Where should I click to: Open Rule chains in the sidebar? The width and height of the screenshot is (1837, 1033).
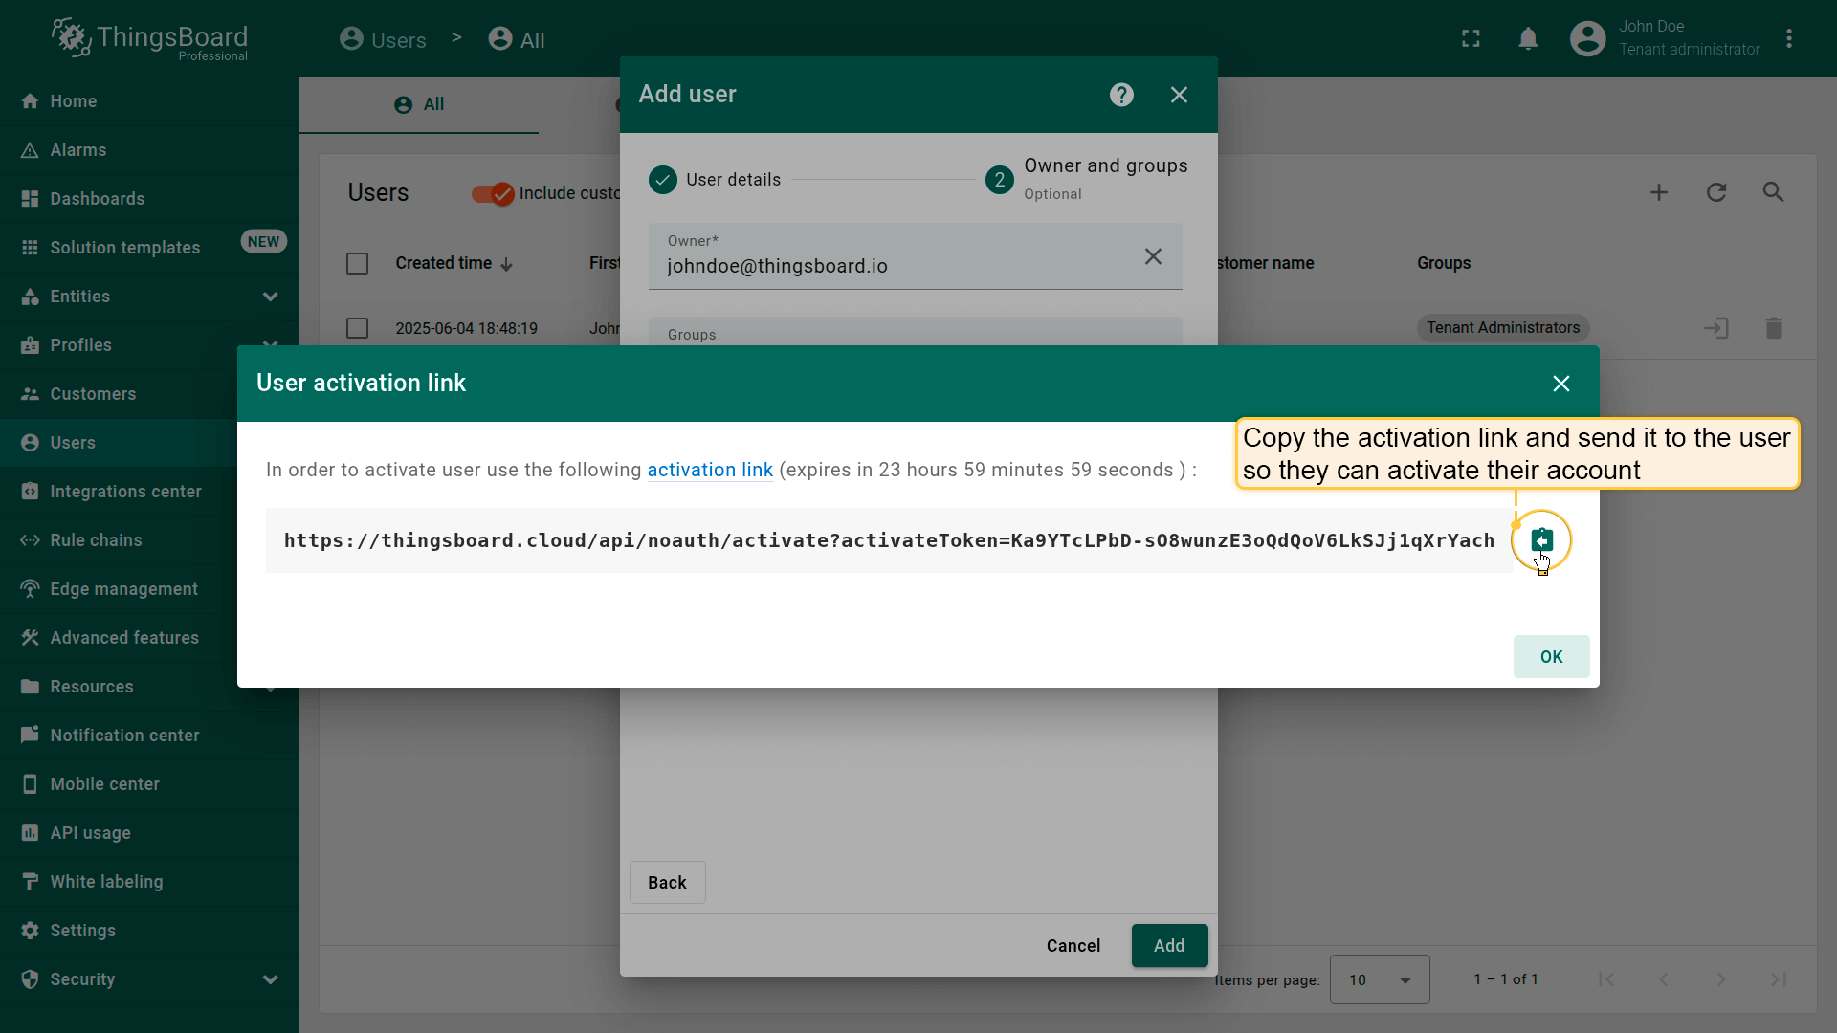pyautogui.click(x=96, y=540)
